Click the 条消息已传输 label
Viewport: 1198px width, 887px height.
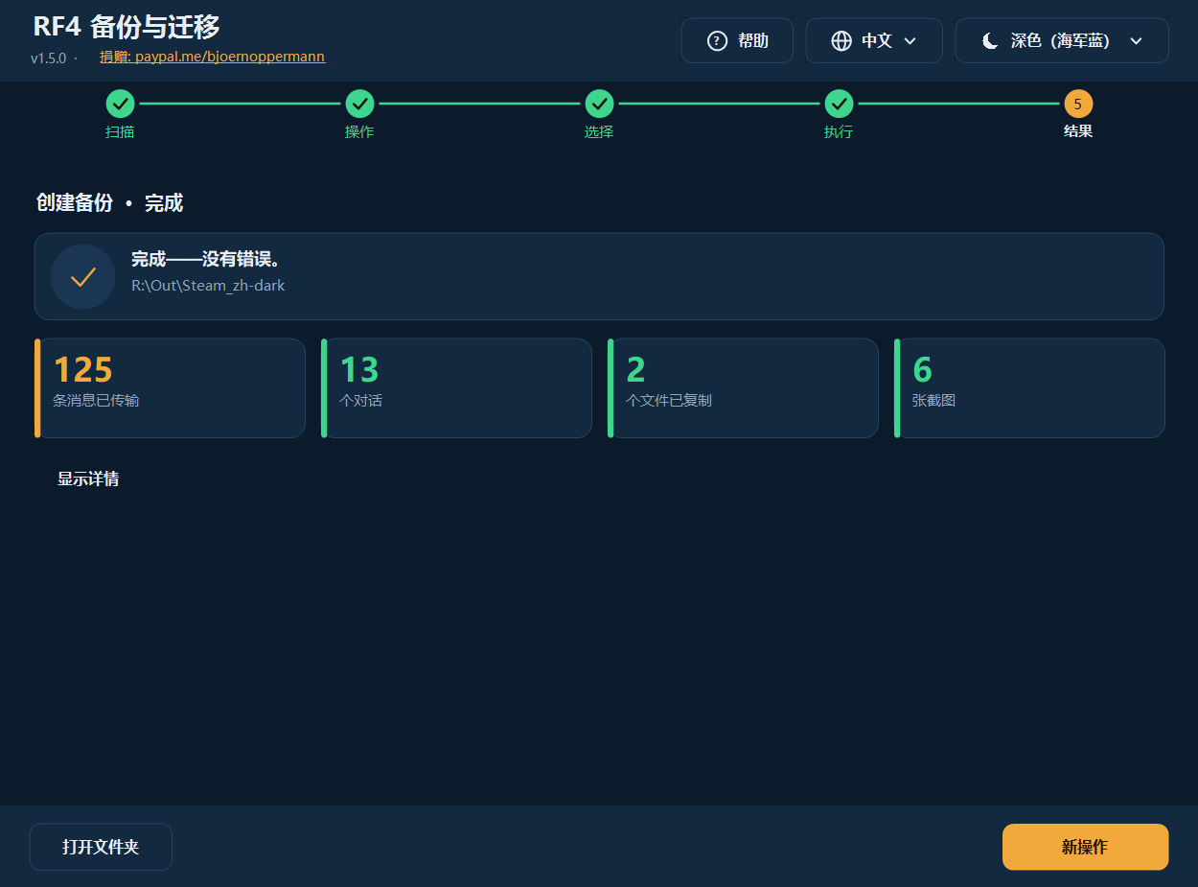[96, 401]
